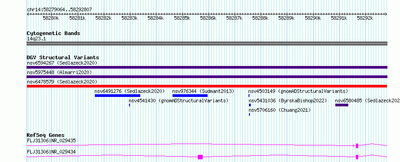
Task: Open nsv6580485 variant label
Action: (367, 101)
